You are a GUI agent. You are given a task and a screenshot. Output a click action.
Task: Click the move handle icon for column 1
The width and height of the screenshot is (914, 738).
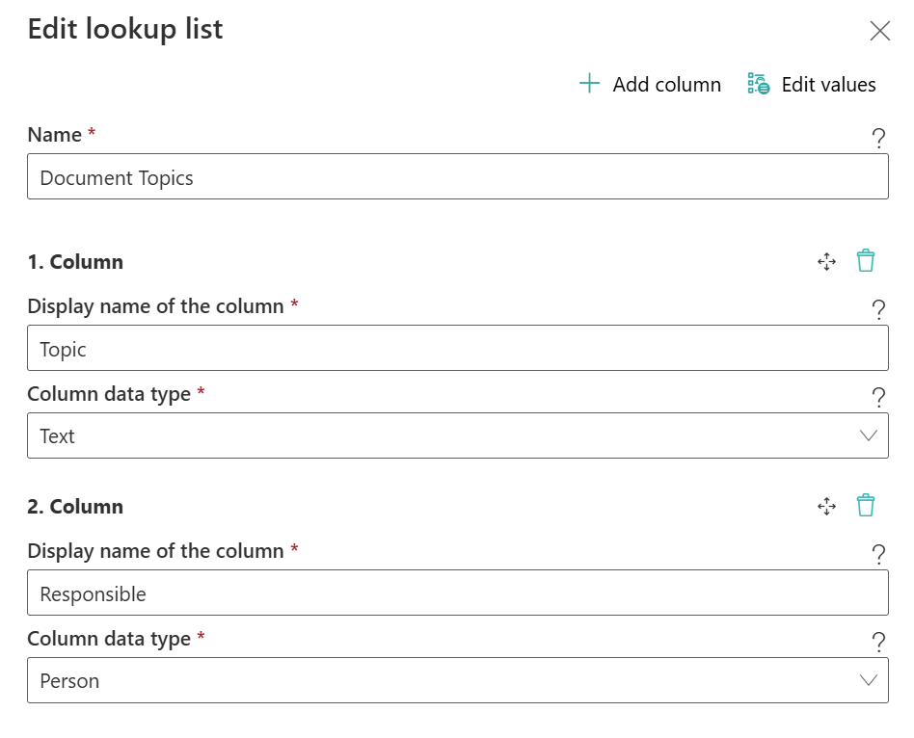click(x=826, y=261)
